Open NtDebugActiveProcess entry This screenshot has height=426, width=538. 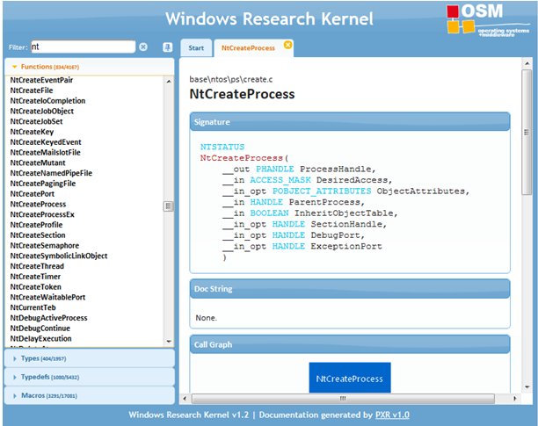pos(48,318)
